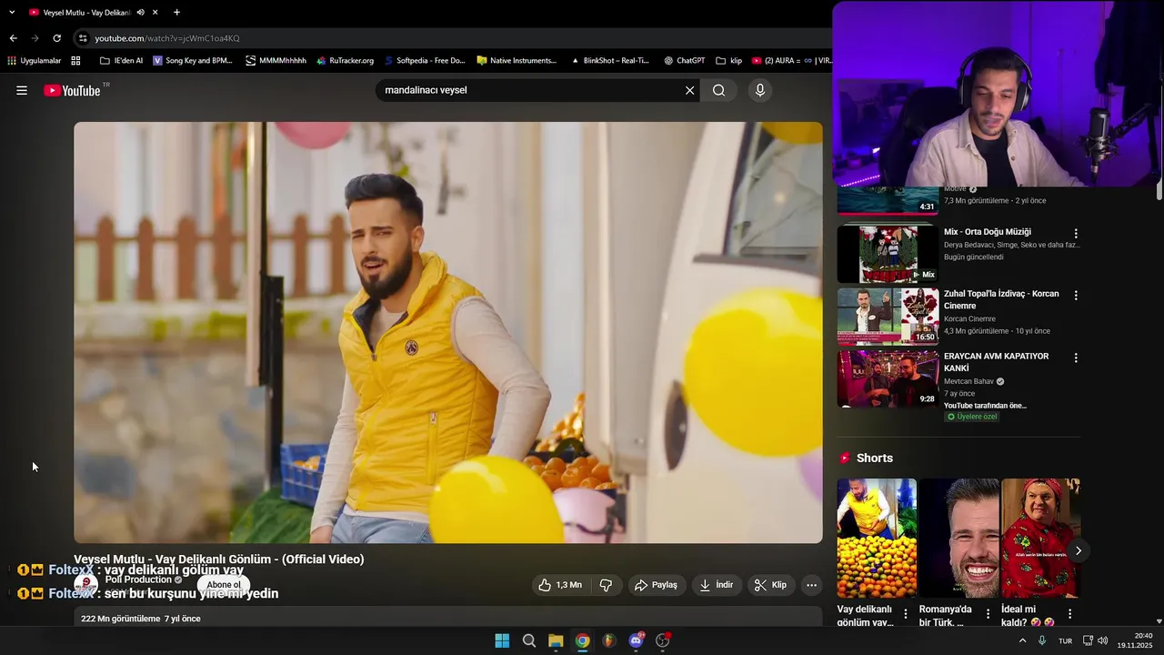Screen dimensions: 1164x655
Task: Open the YouTube hamburger guide menu
Action: tap(22, 90)
